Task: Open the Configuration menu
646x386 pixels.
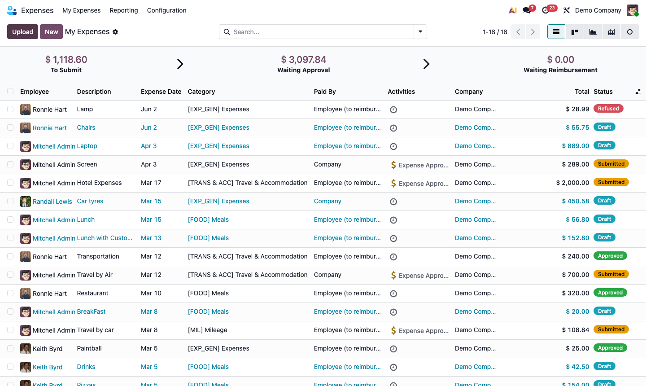Action: tap(166, 10)
